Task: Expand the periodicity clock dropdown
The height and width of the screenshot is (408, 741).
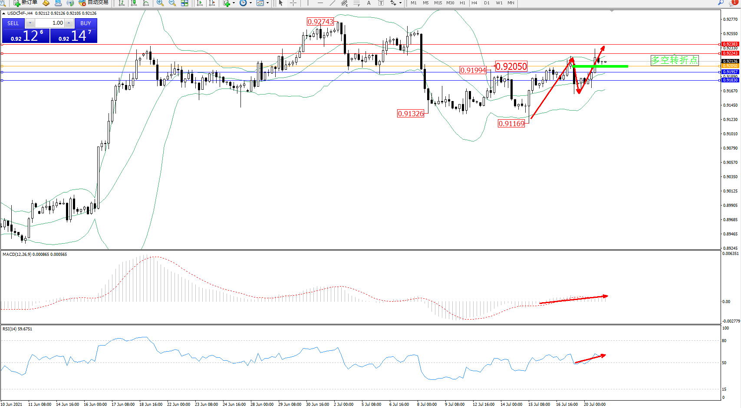Action: click(250, 3)
